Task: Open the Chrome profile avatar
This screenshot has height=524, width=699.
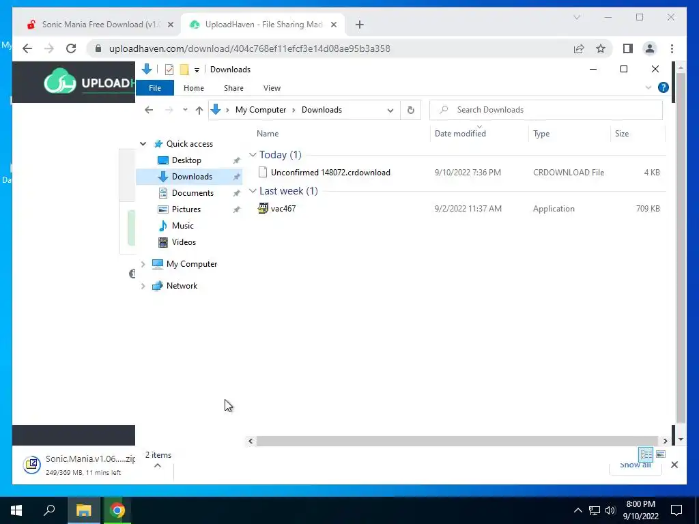Action: (x=650, y=48)
